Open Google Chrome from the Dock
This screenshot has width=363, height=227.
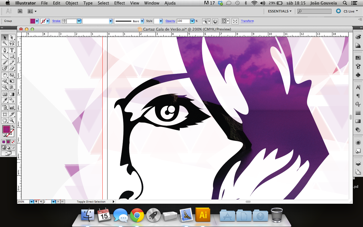pos(137,215)
